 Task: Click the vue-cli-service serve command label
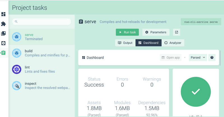tap(201, 22)
